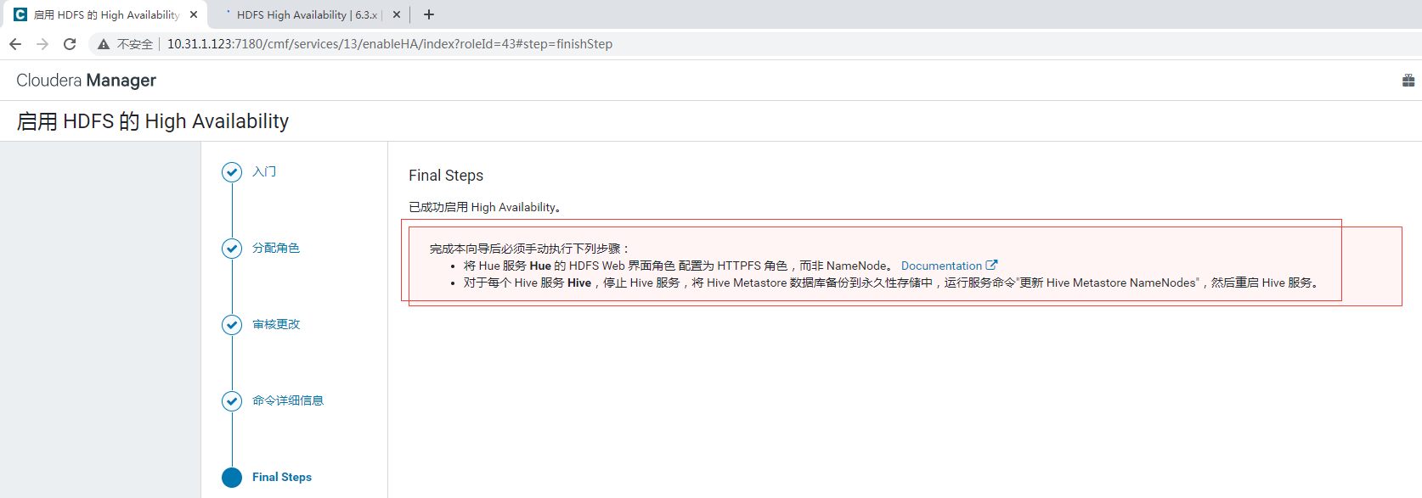This screenshot has width=1422, height=498.
Task: Click the gift icon in the header
Action: coord(1408,81)
